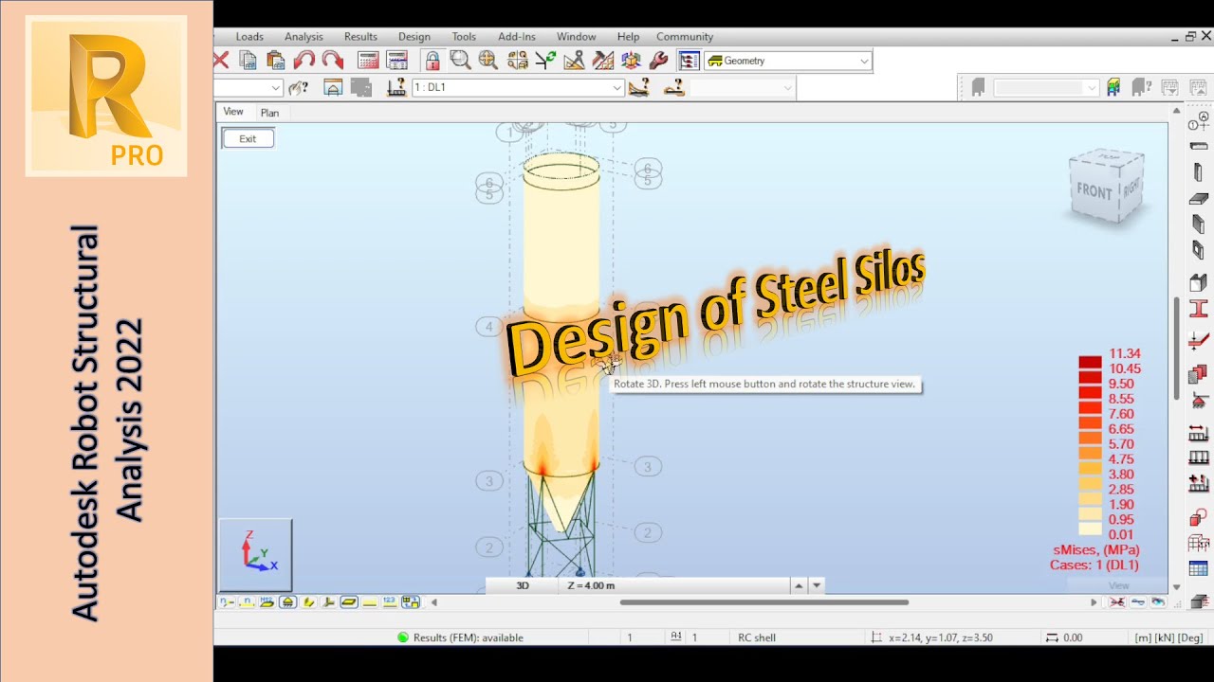
Task: Select the Zoom window magnifier tool
Action: (460, 61)
